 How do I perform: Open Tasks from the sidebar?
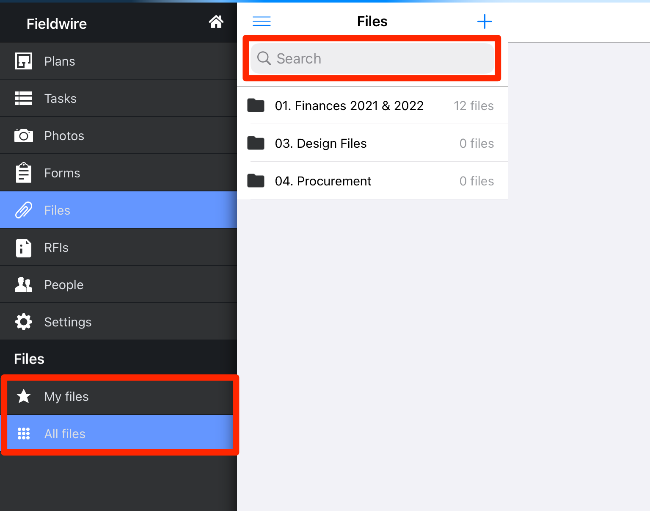61,99
